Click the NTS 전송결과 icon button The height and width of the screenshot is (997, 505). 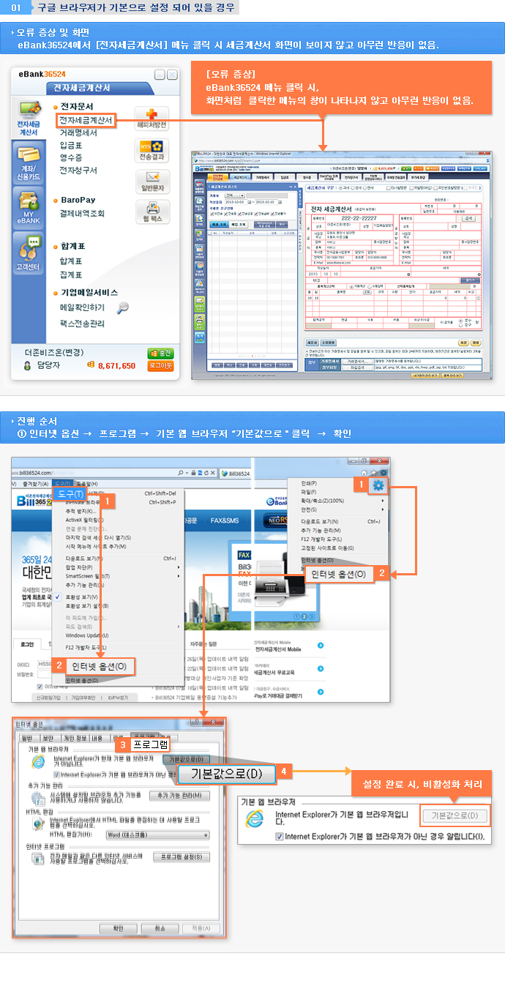151,151
